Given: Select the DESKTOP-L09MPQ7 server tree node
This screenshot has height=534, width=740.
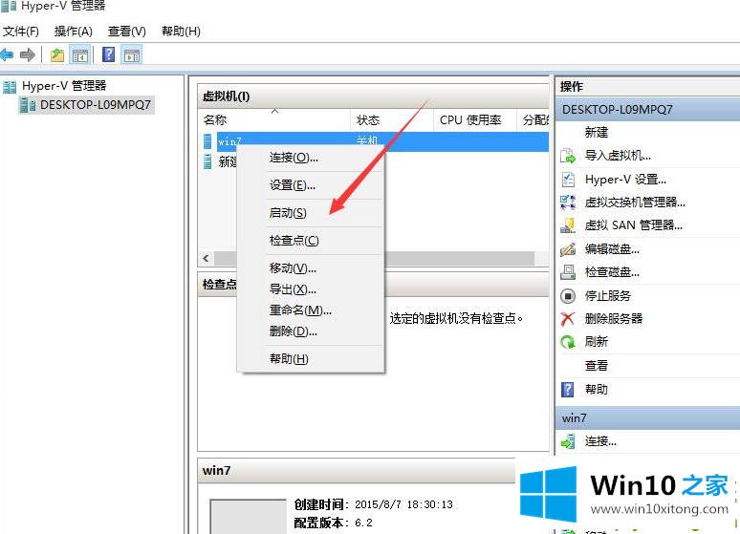Looking at the screenshot, I should point(95,105).
